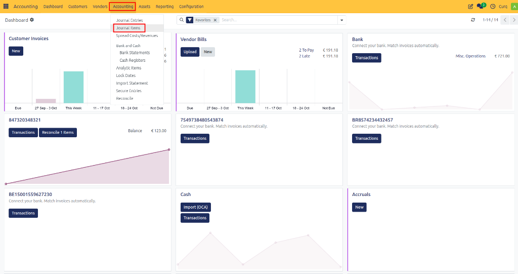This screenshot has width=518, height=274.
Task: Go to next page arrow
Action: coord(514,20)
